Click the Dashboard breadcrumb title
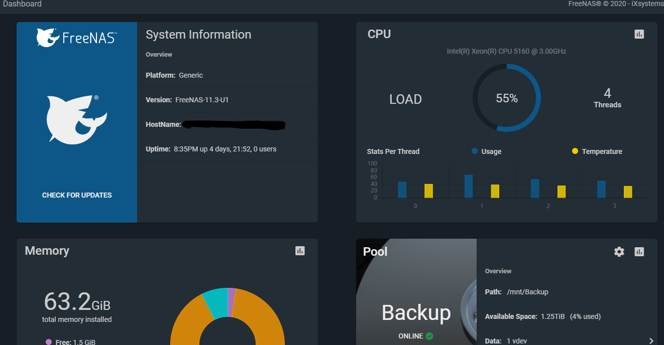 pyautogui.click(x=22, y=4)
